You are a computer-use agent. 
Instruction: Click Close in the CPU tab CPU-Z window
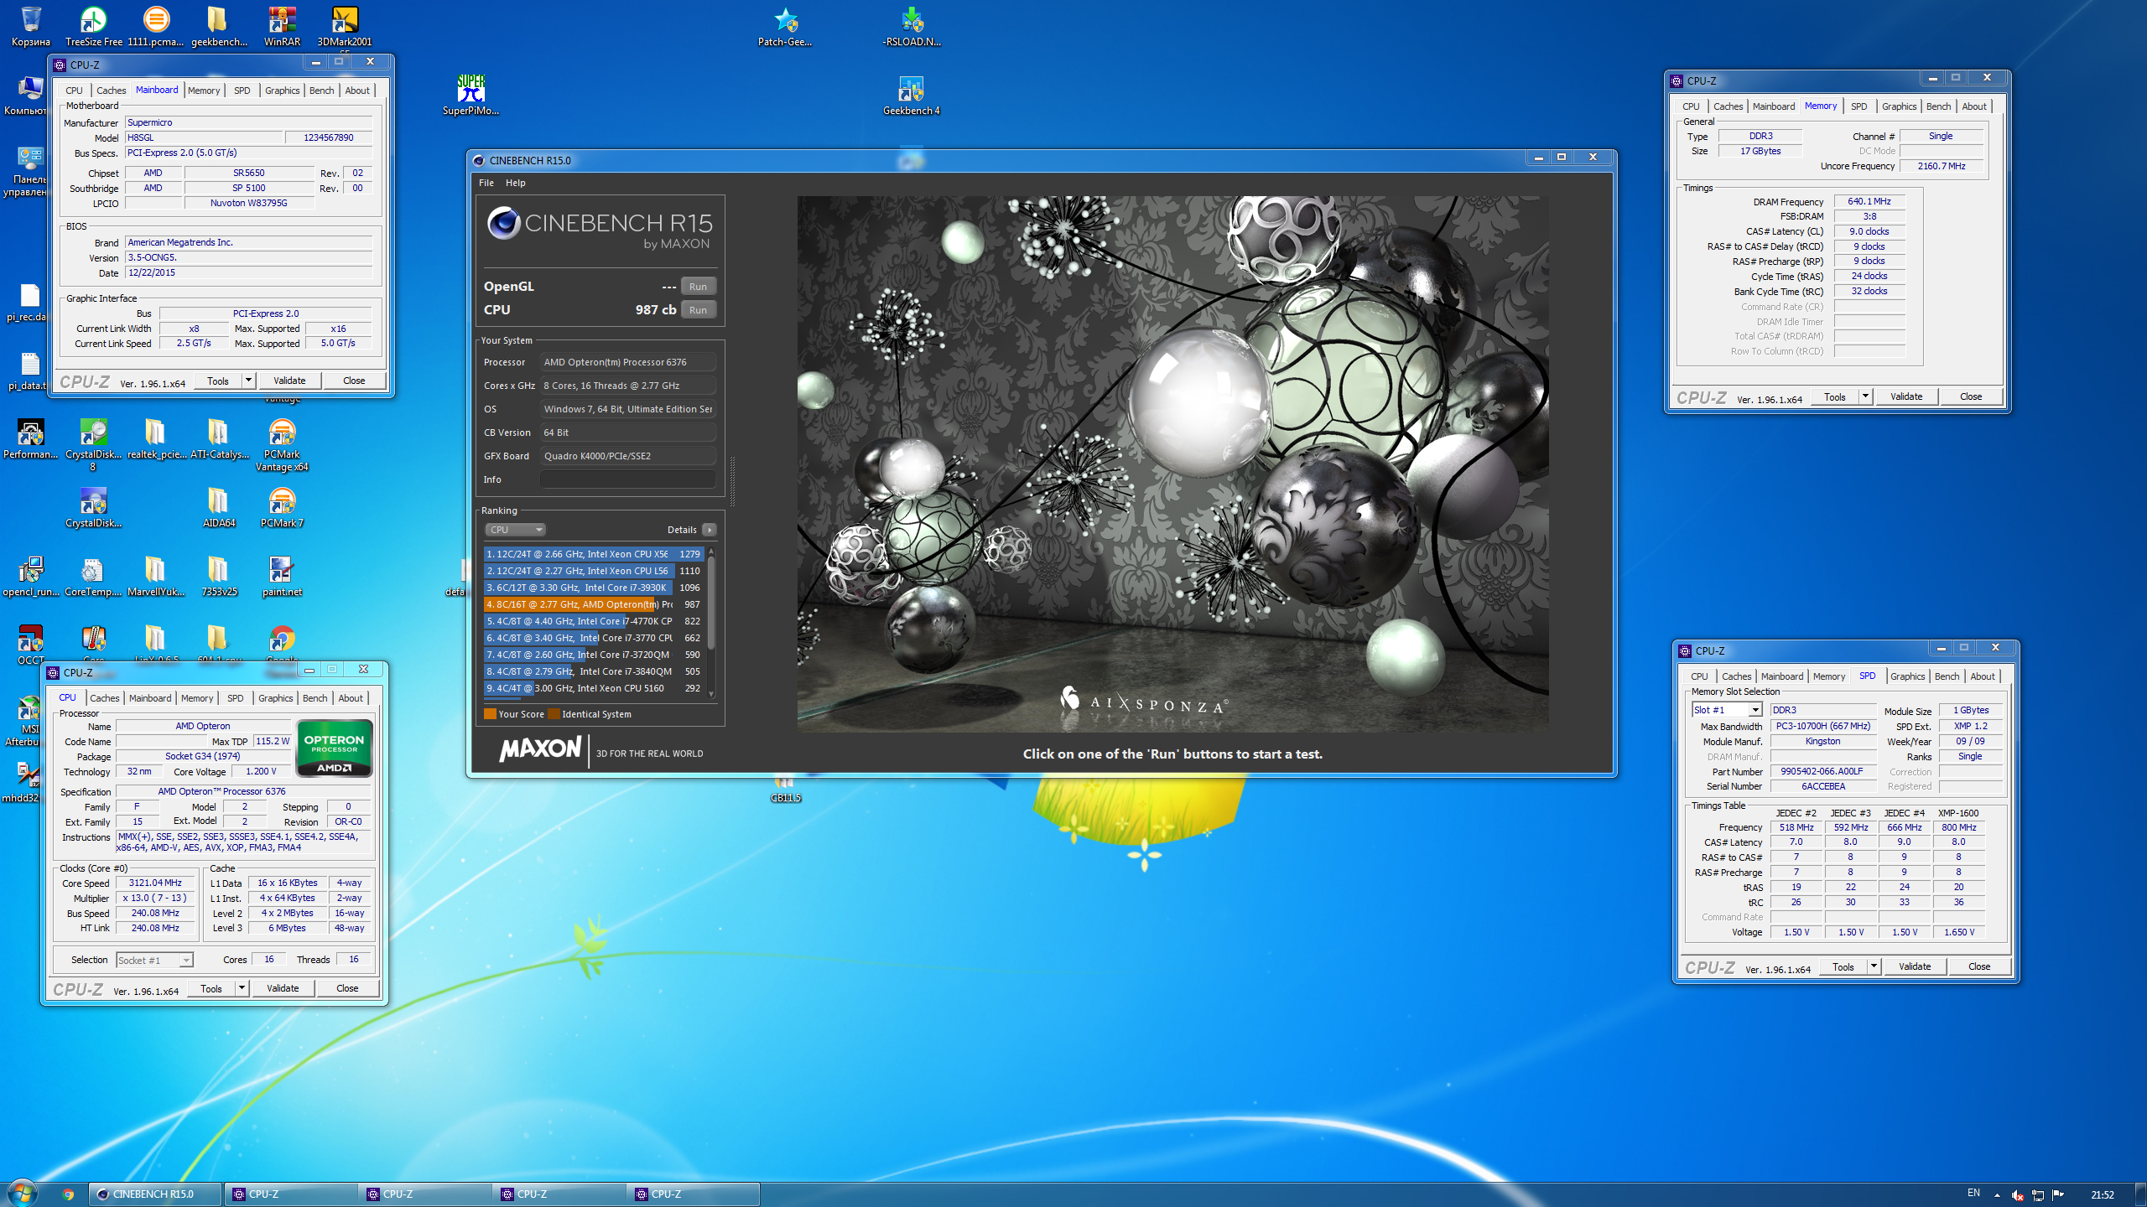pyautogui.click(x=347, y=988)
